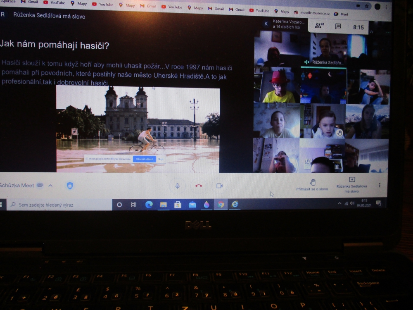This screenshot has width=413, height=310.
Task: Click the Kateřina Vozáro... a 14 dalších lidí tile
Action: [x=285, y=24]
